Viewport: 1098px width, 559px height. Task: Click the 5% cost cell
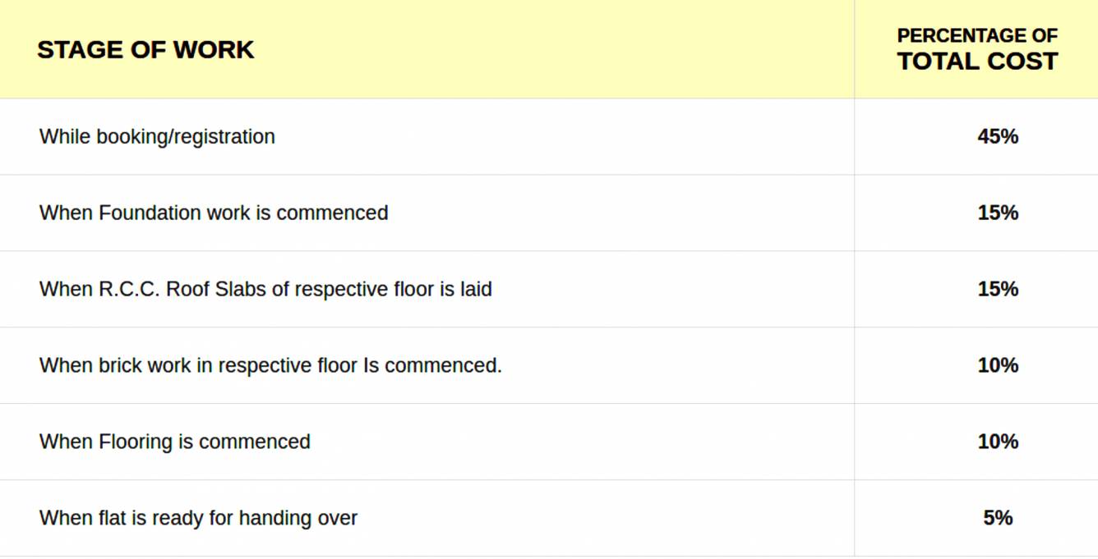point(998,518)
